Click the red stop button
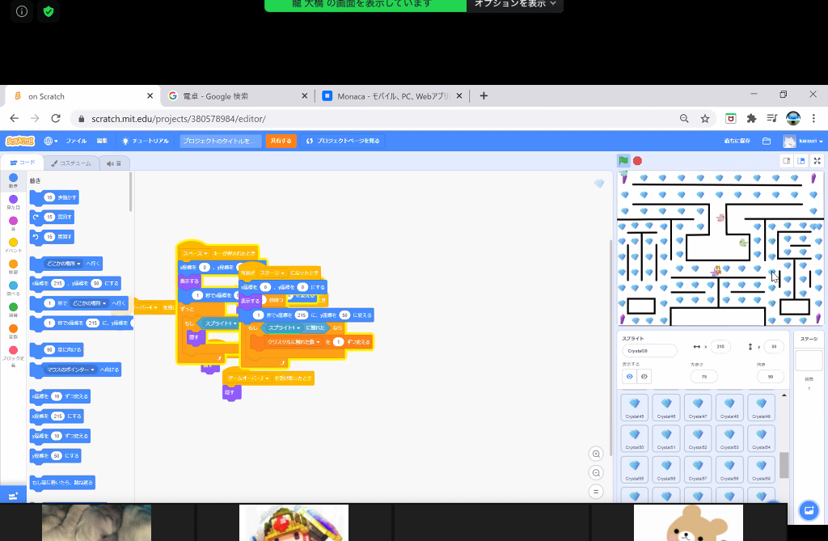 637,161
